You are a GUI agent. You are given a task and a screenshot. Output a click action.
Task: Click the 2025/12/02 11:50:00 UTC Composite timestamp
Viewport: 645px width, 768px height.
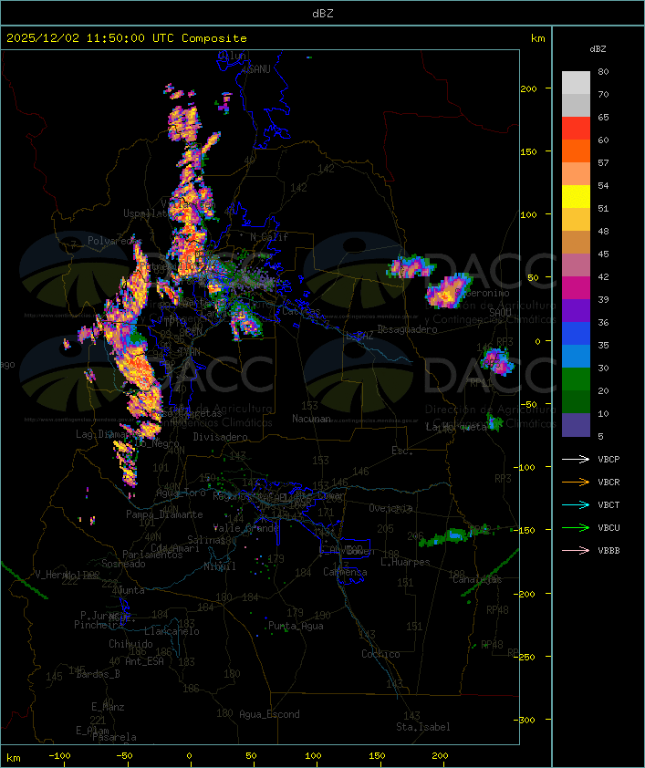coord(127,38)
